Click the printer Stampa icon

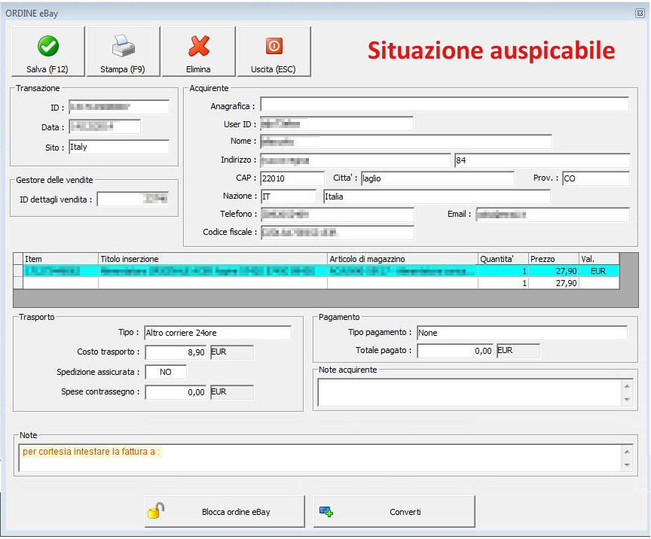pos(123,46)
